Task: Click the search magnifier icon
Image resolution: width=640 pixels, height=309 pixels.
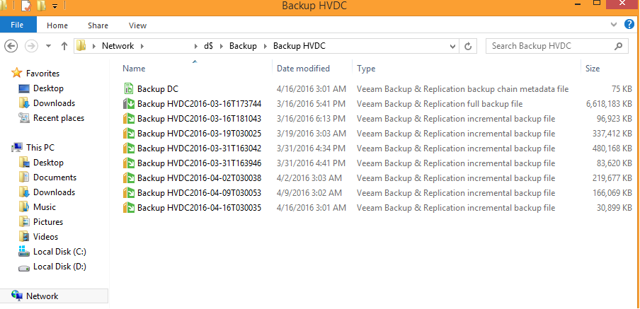Action: click(x=619, y=46)
